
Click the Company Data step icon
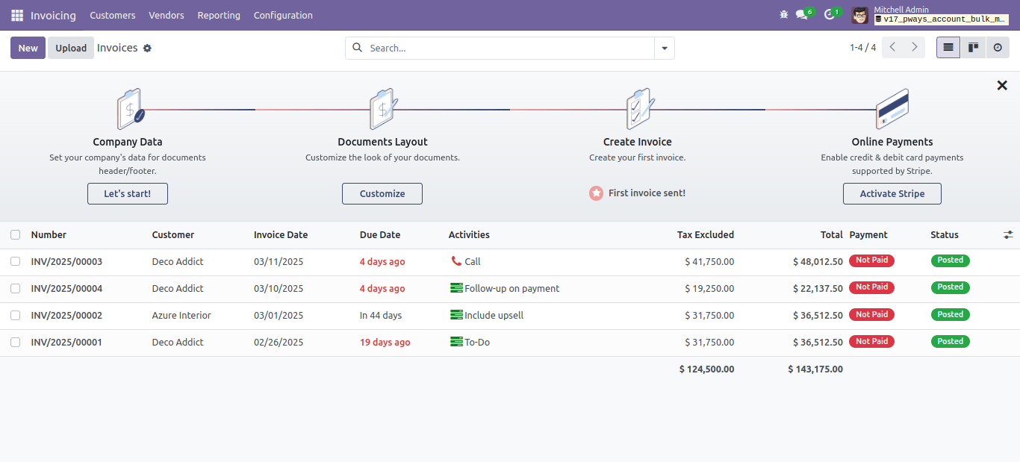coord(129,109)
